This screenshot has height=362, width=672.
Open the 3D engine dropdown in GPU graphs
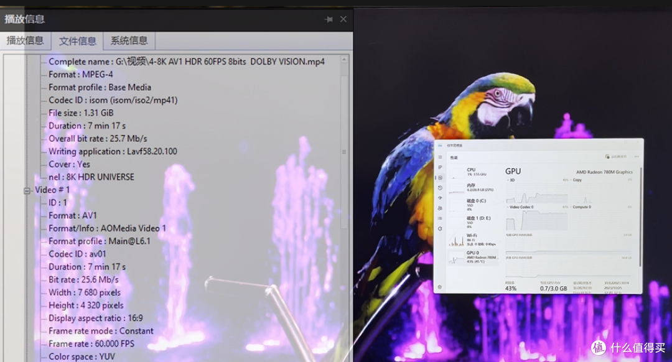point(511,180)
